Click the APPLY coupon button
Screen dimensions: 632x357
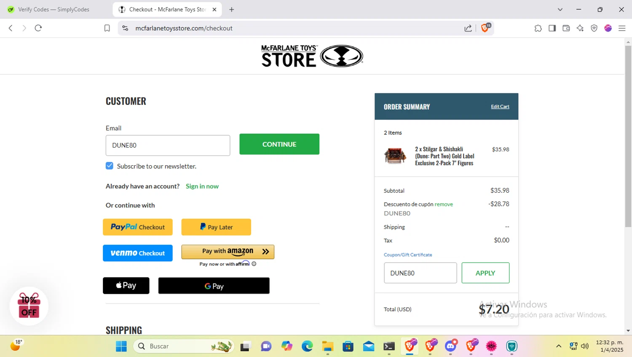coord(485,273)
